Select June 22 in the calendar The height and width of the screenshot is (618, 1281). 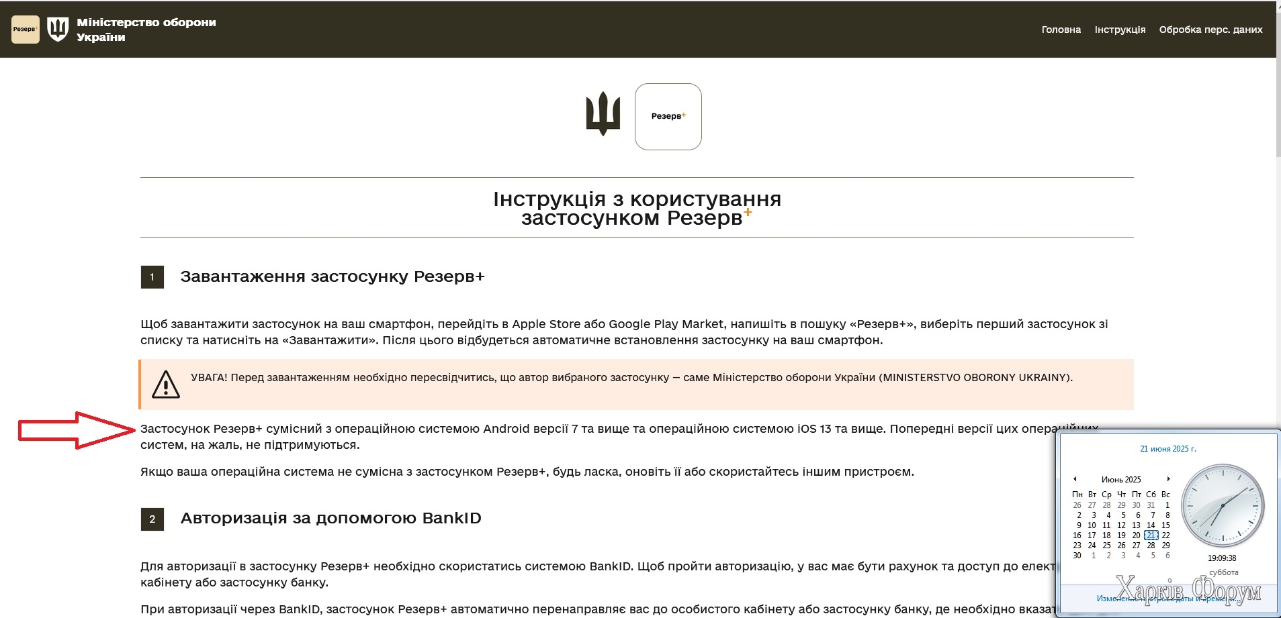[x=1166, y=535]
